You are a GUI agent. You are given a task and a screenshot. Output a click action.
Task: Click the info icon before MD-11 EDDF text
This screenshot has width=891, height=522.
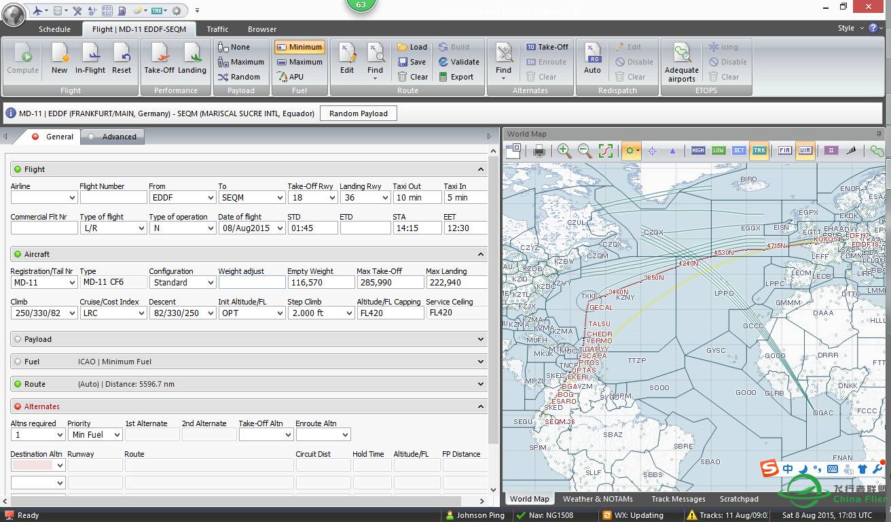[11, 114]
